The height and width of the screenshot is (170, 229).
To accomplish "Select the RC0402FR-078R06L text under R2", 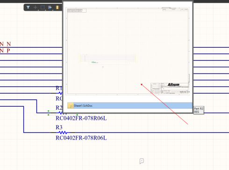I will point(81,118).
